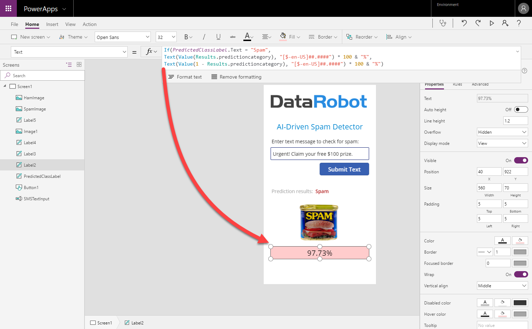Image resolution: width=532 pixels, height=329 pixels.
Task: Toggle the Visible switch
Action: point(521,160)
